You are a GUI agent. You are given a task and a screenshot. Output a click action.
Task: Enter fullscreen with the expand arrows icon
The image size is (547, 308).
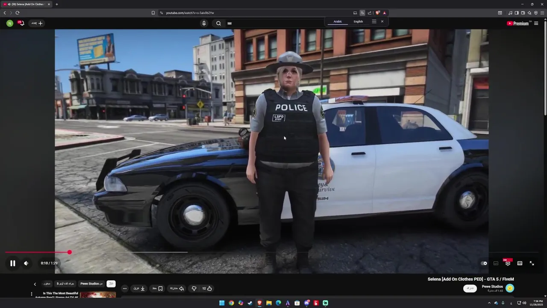532,263
